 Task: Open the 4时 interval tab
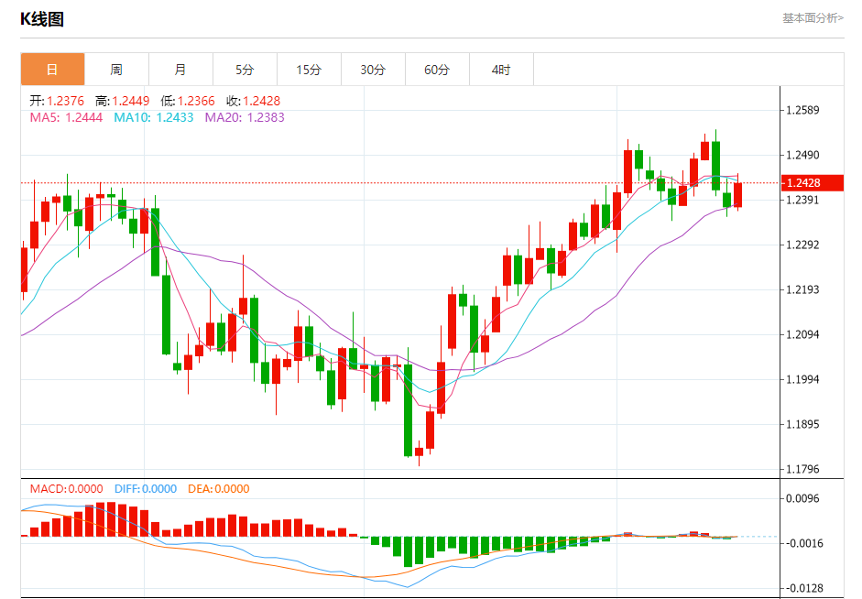[501, 70]
